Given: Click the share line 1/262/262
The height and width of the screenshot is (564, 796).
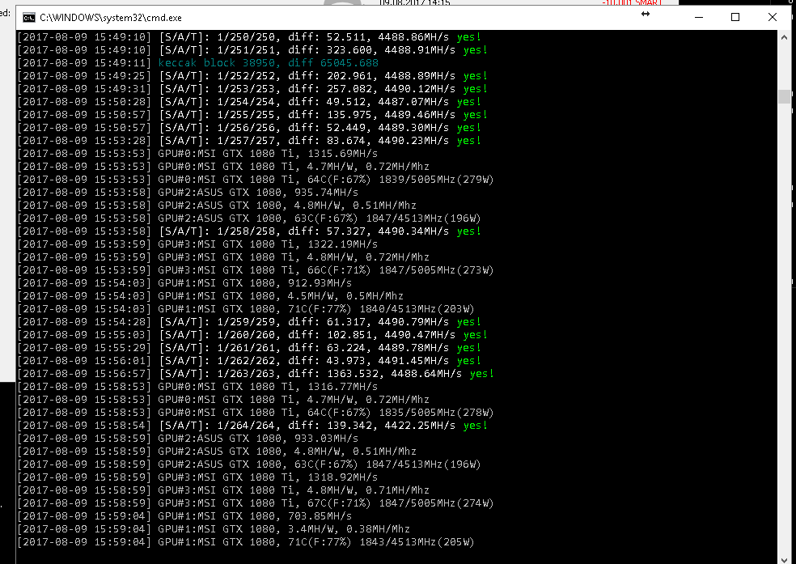Looking at the screenshot, I should tap(249, 360).
